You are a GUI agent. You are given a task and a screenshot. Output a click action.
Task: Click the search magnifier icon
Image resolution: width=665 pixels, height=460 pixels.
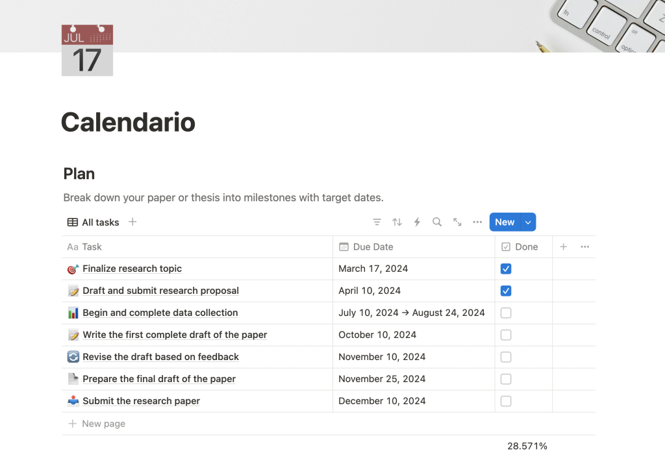tap(437, 222)
